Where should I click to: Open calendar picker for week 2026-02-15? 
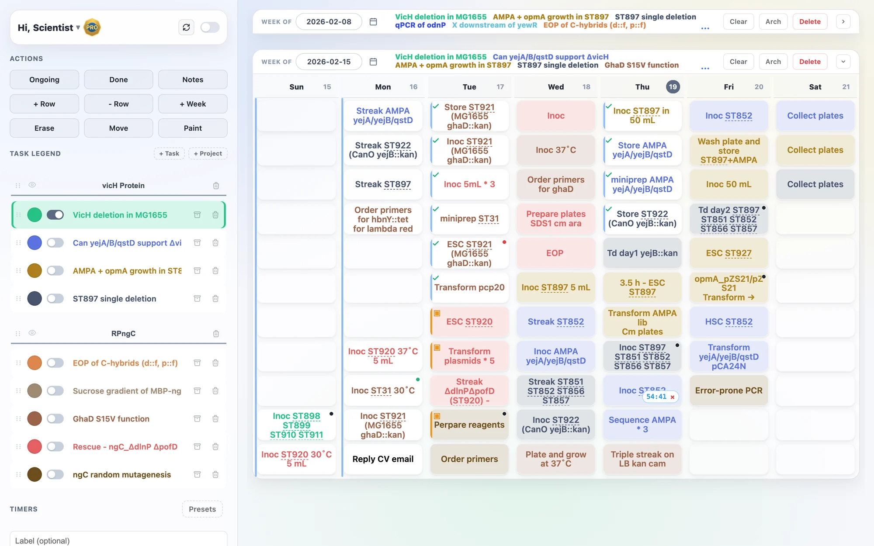pos(373,62)
